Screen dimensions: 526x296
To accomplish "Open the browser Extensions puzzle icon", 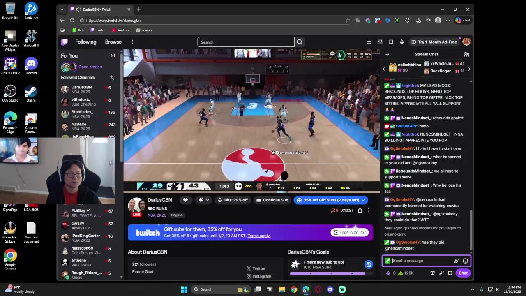I will tap(407, 20).
